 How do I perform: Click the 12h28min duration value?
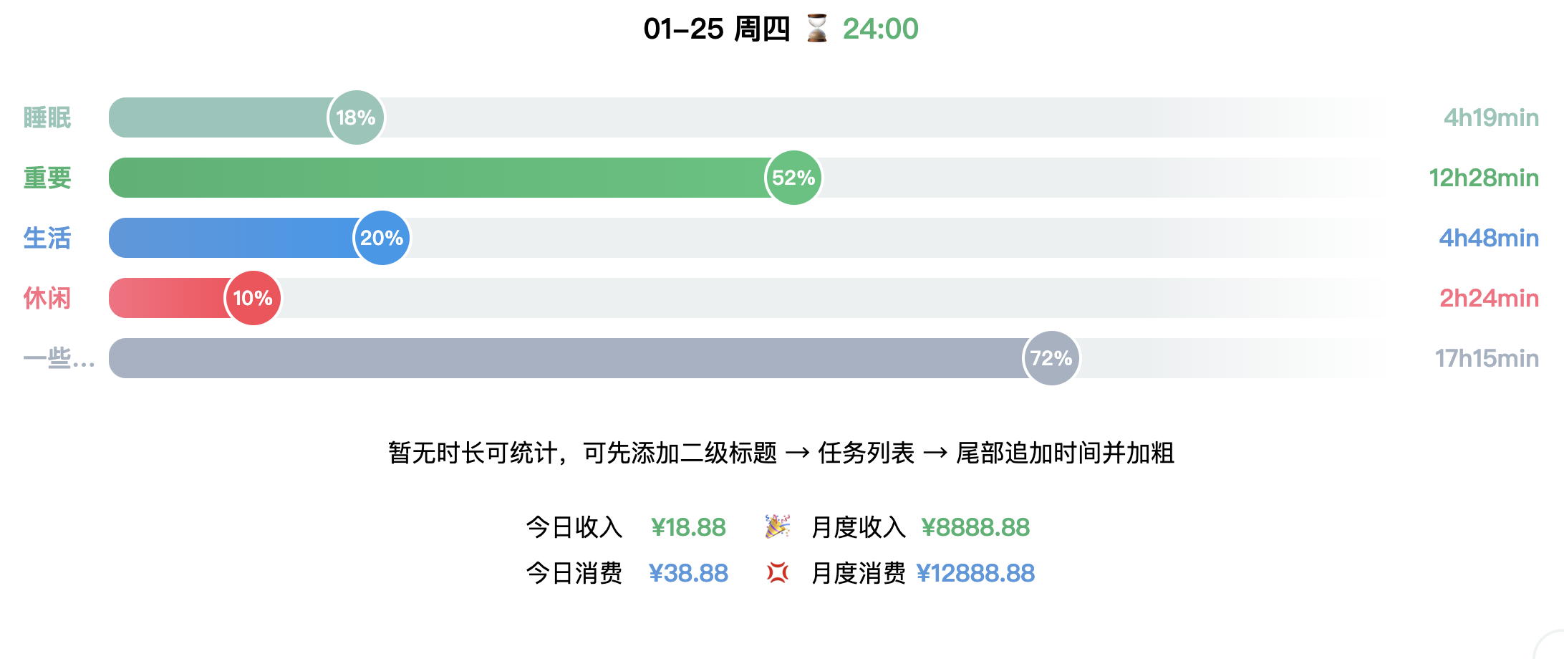pyautogui.click(x=1484, y=178)
